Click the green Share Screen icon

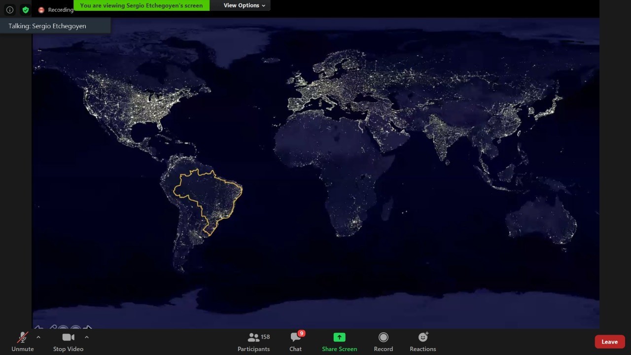click(x=339, y=337)
